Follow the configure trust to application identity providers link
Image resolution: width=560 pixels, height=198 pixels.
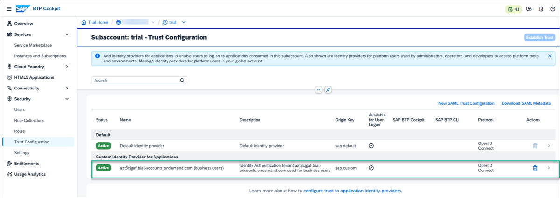click(x=352, y=191)
